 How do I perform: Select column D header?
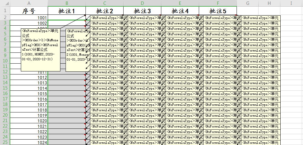click(x=142, y=3)
